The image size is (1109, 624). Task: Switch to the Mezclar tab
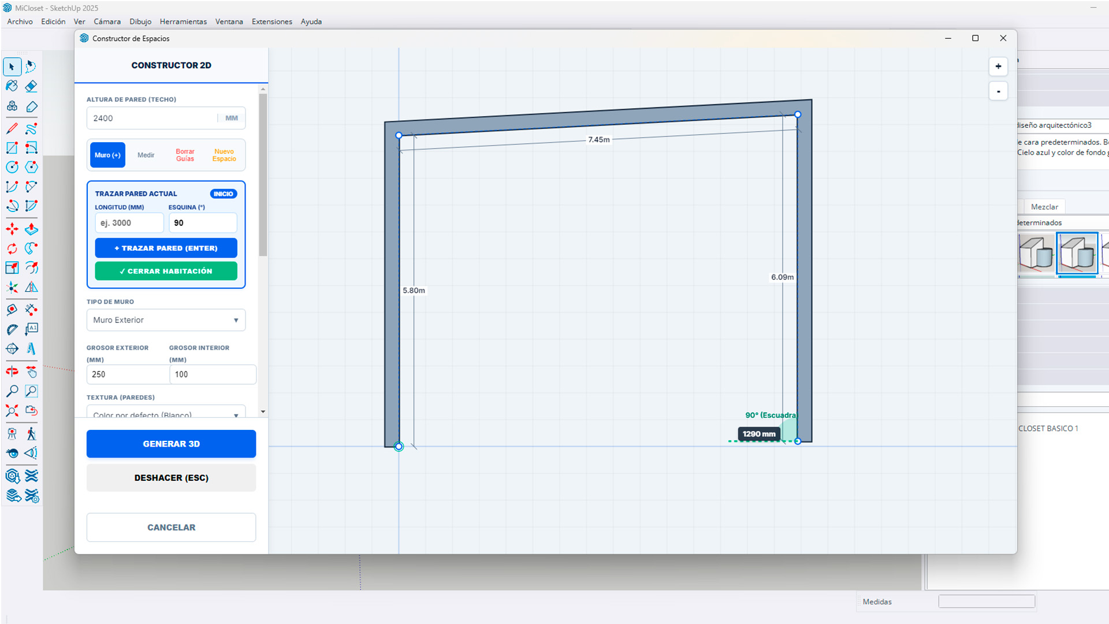pyautogui.click(x=1044, y=207)
